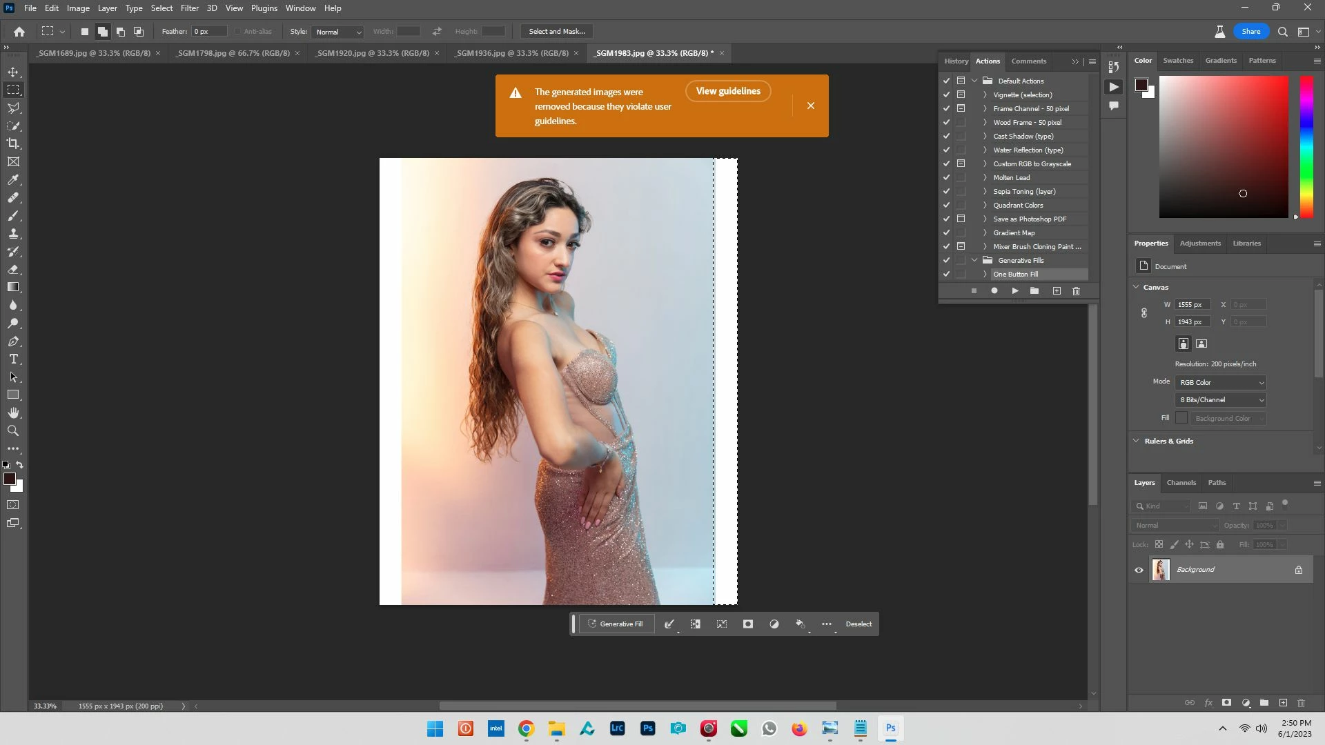Toggle the Molten Lead action checkmark
The width and height of the screenshot is (1325, 745).
coord(946,177)
